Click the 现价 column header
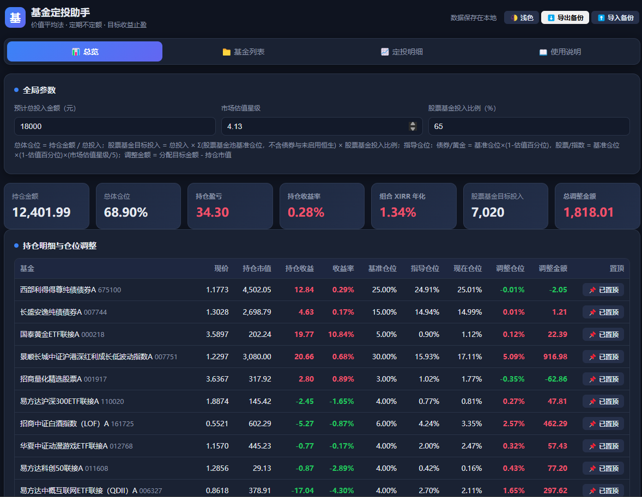 point(221,268)
